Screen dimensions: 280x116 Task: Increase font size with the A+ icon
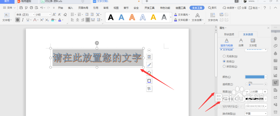point(55,14)
